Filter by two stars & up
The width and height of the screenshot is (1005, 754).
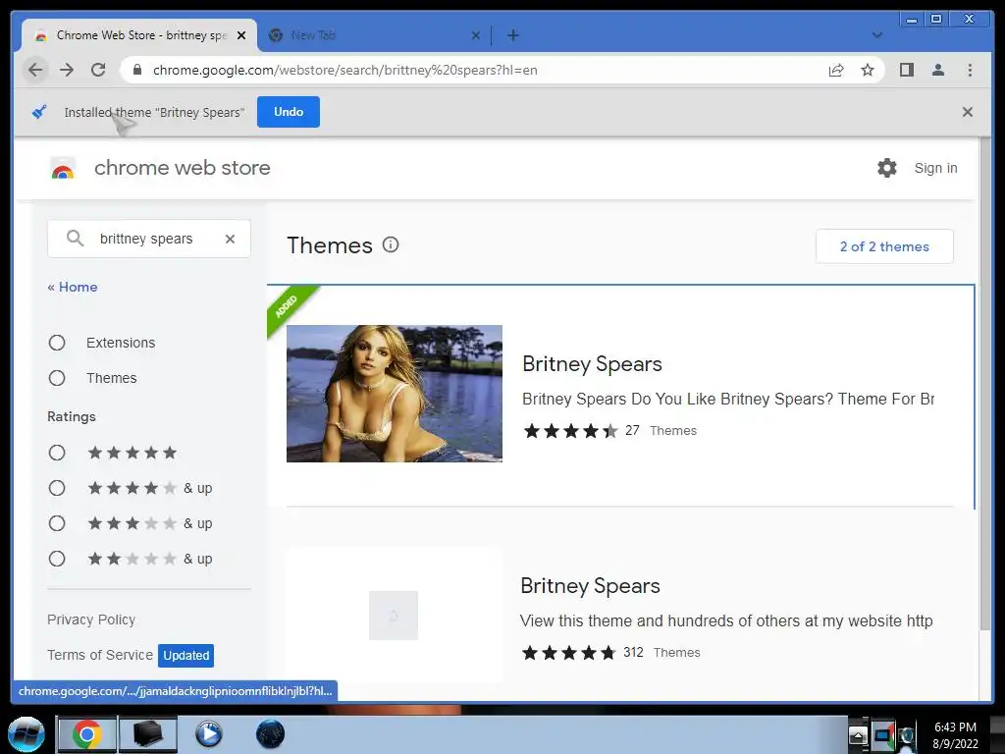pos(57,559)
